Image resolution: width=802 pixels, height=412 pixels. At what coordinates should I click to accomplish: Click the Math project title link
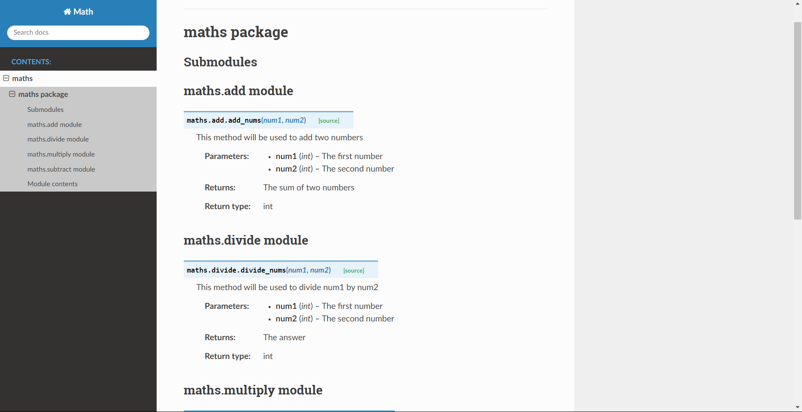pyautogui.click(x=83, y=12)
